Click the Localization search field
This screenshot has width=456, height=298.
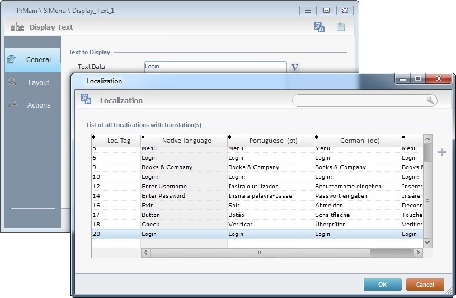358,100
